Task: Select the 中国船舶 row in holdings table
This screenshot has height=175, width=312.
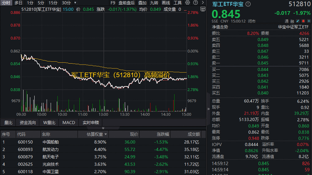Action: click(51, 142)
